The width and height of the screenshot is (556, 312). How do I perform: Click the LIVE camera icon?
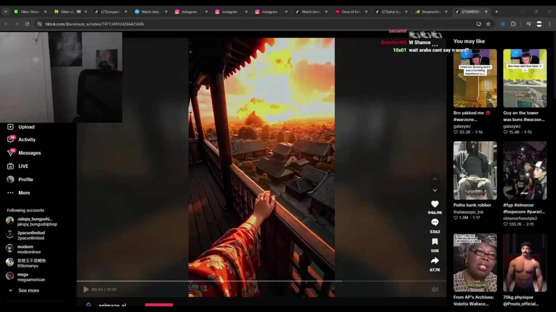click(x=10, y=166)
